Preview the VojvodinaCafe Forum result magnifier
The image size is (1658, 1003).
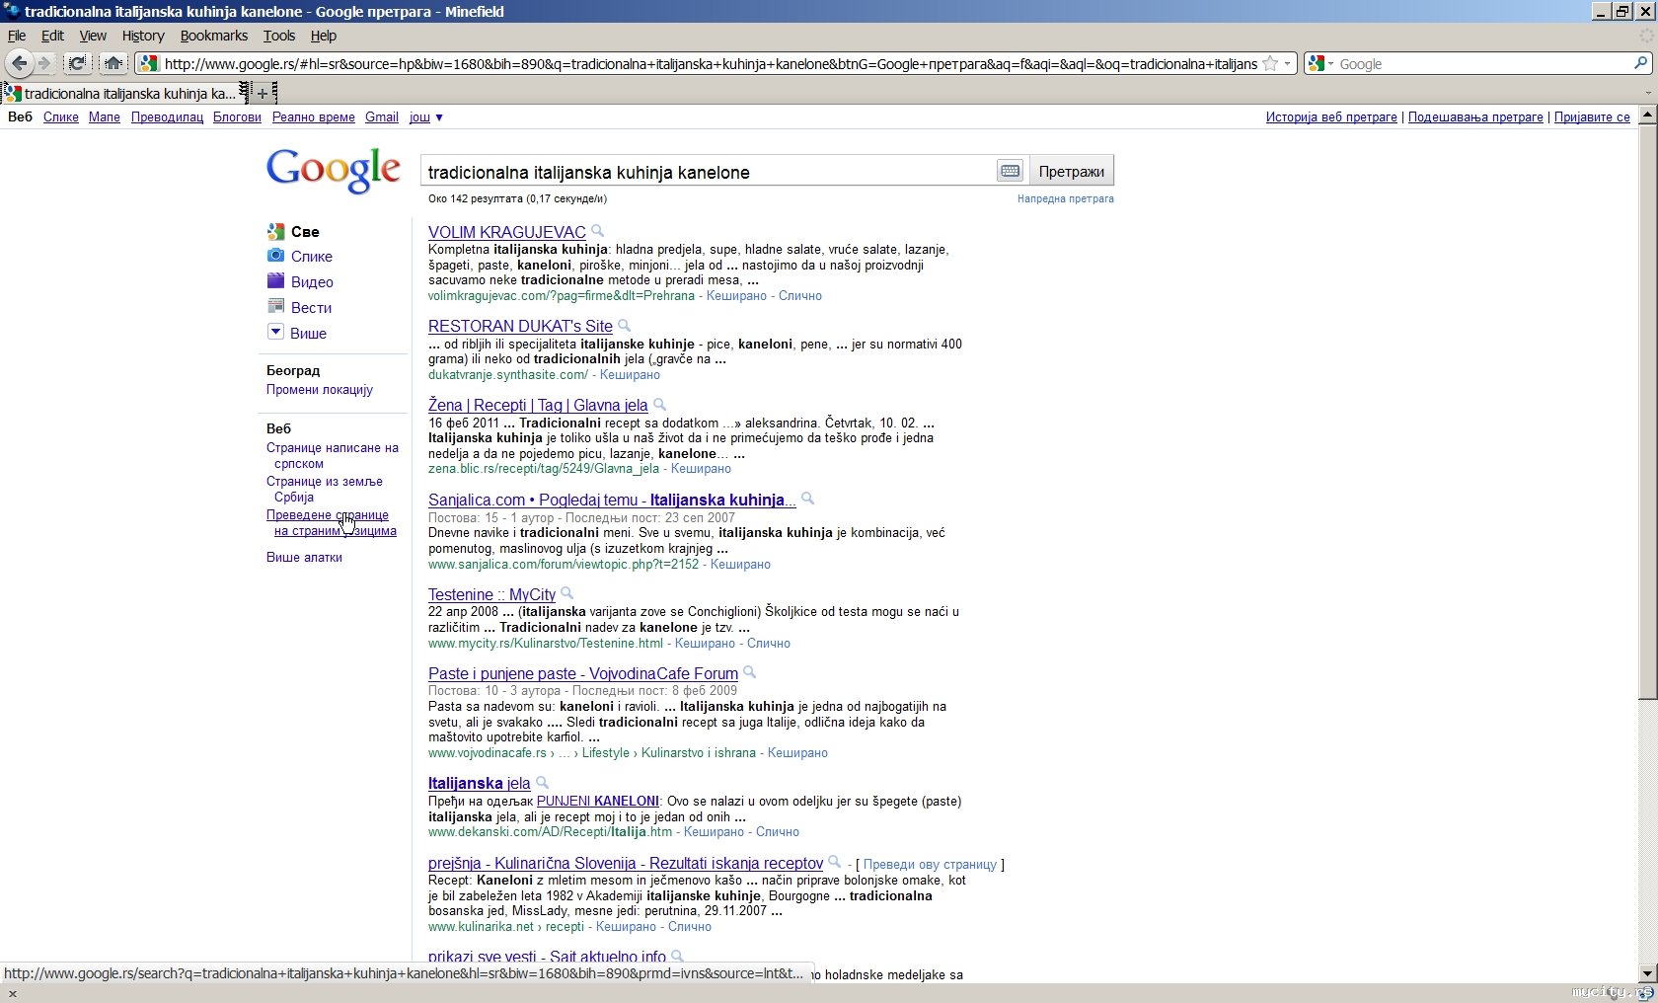[749, 672]
